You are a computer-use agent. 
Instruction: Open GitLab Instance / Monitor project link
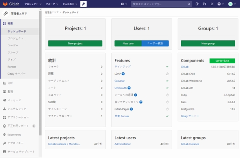(64, 144)
